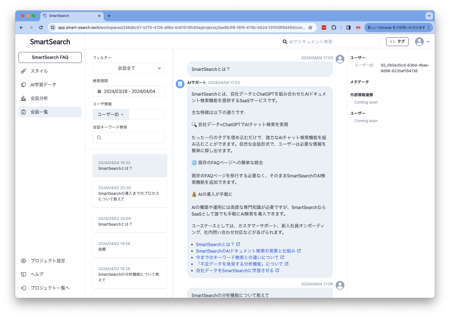Open link 「不足データを発見する分析機能」について
This screenshot has height=318, width=450.
pyautogui.click(x=242, y=264)
